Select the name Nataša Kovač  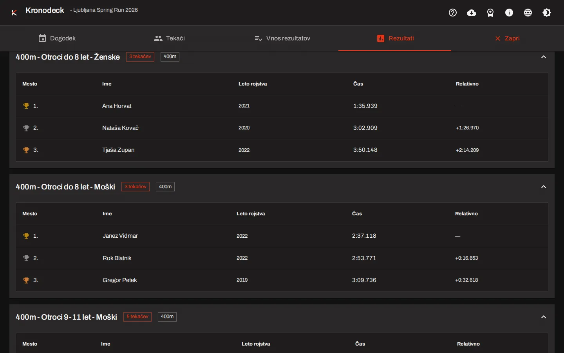120,128
